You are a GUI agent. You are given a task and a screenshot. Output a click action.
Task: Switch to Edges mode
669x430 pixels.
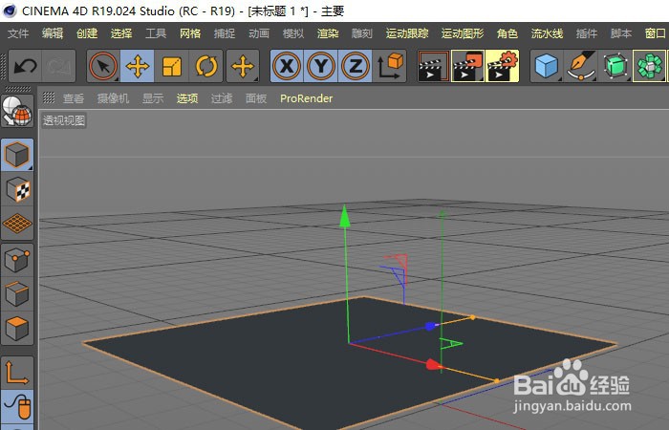[17, 294]
